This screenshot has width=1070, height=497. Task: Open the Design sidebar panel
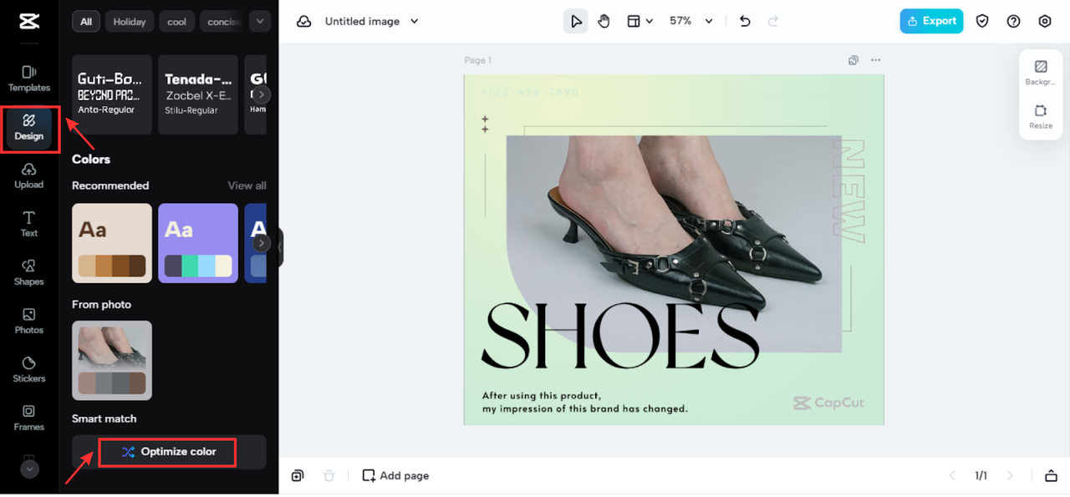[x=29, y=128]
